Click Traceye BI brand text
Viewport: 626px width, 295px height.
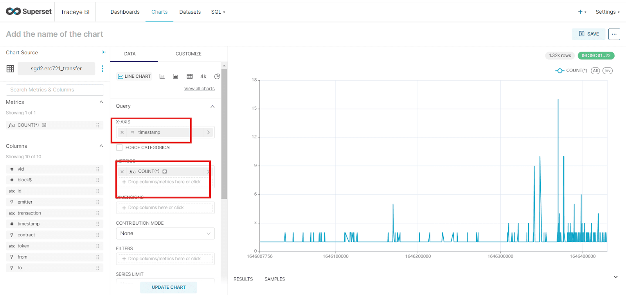click(75, 12)
